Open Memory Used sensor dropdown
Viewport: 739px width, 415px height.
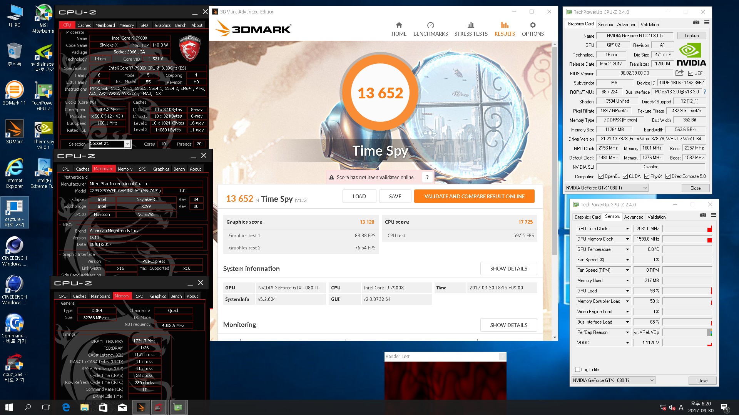(x=627, y=281)
